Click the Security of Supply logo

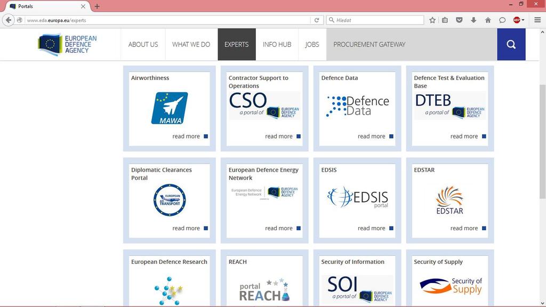451,286
